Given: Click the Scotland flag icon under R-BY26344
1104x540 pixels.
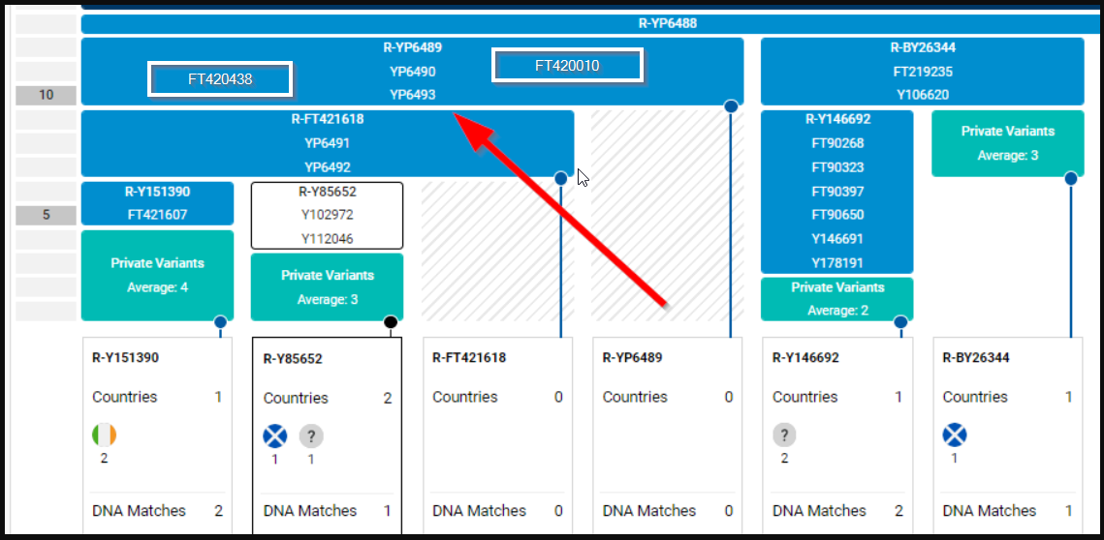Looking at the screenshot, I should click(955, 435).
